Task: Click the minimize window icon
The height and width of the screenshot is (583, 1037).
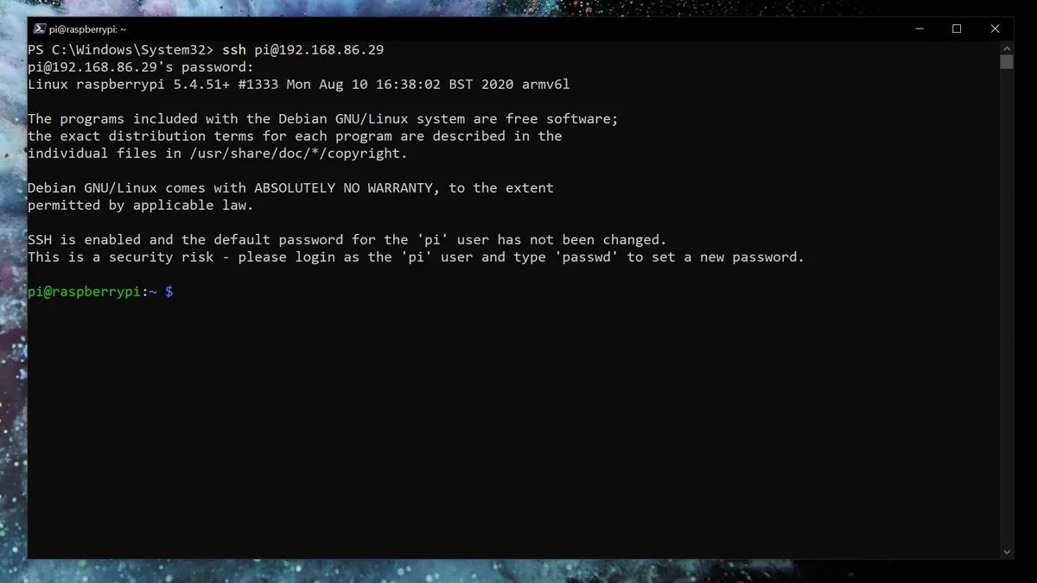Action: (x=919, y=29)
